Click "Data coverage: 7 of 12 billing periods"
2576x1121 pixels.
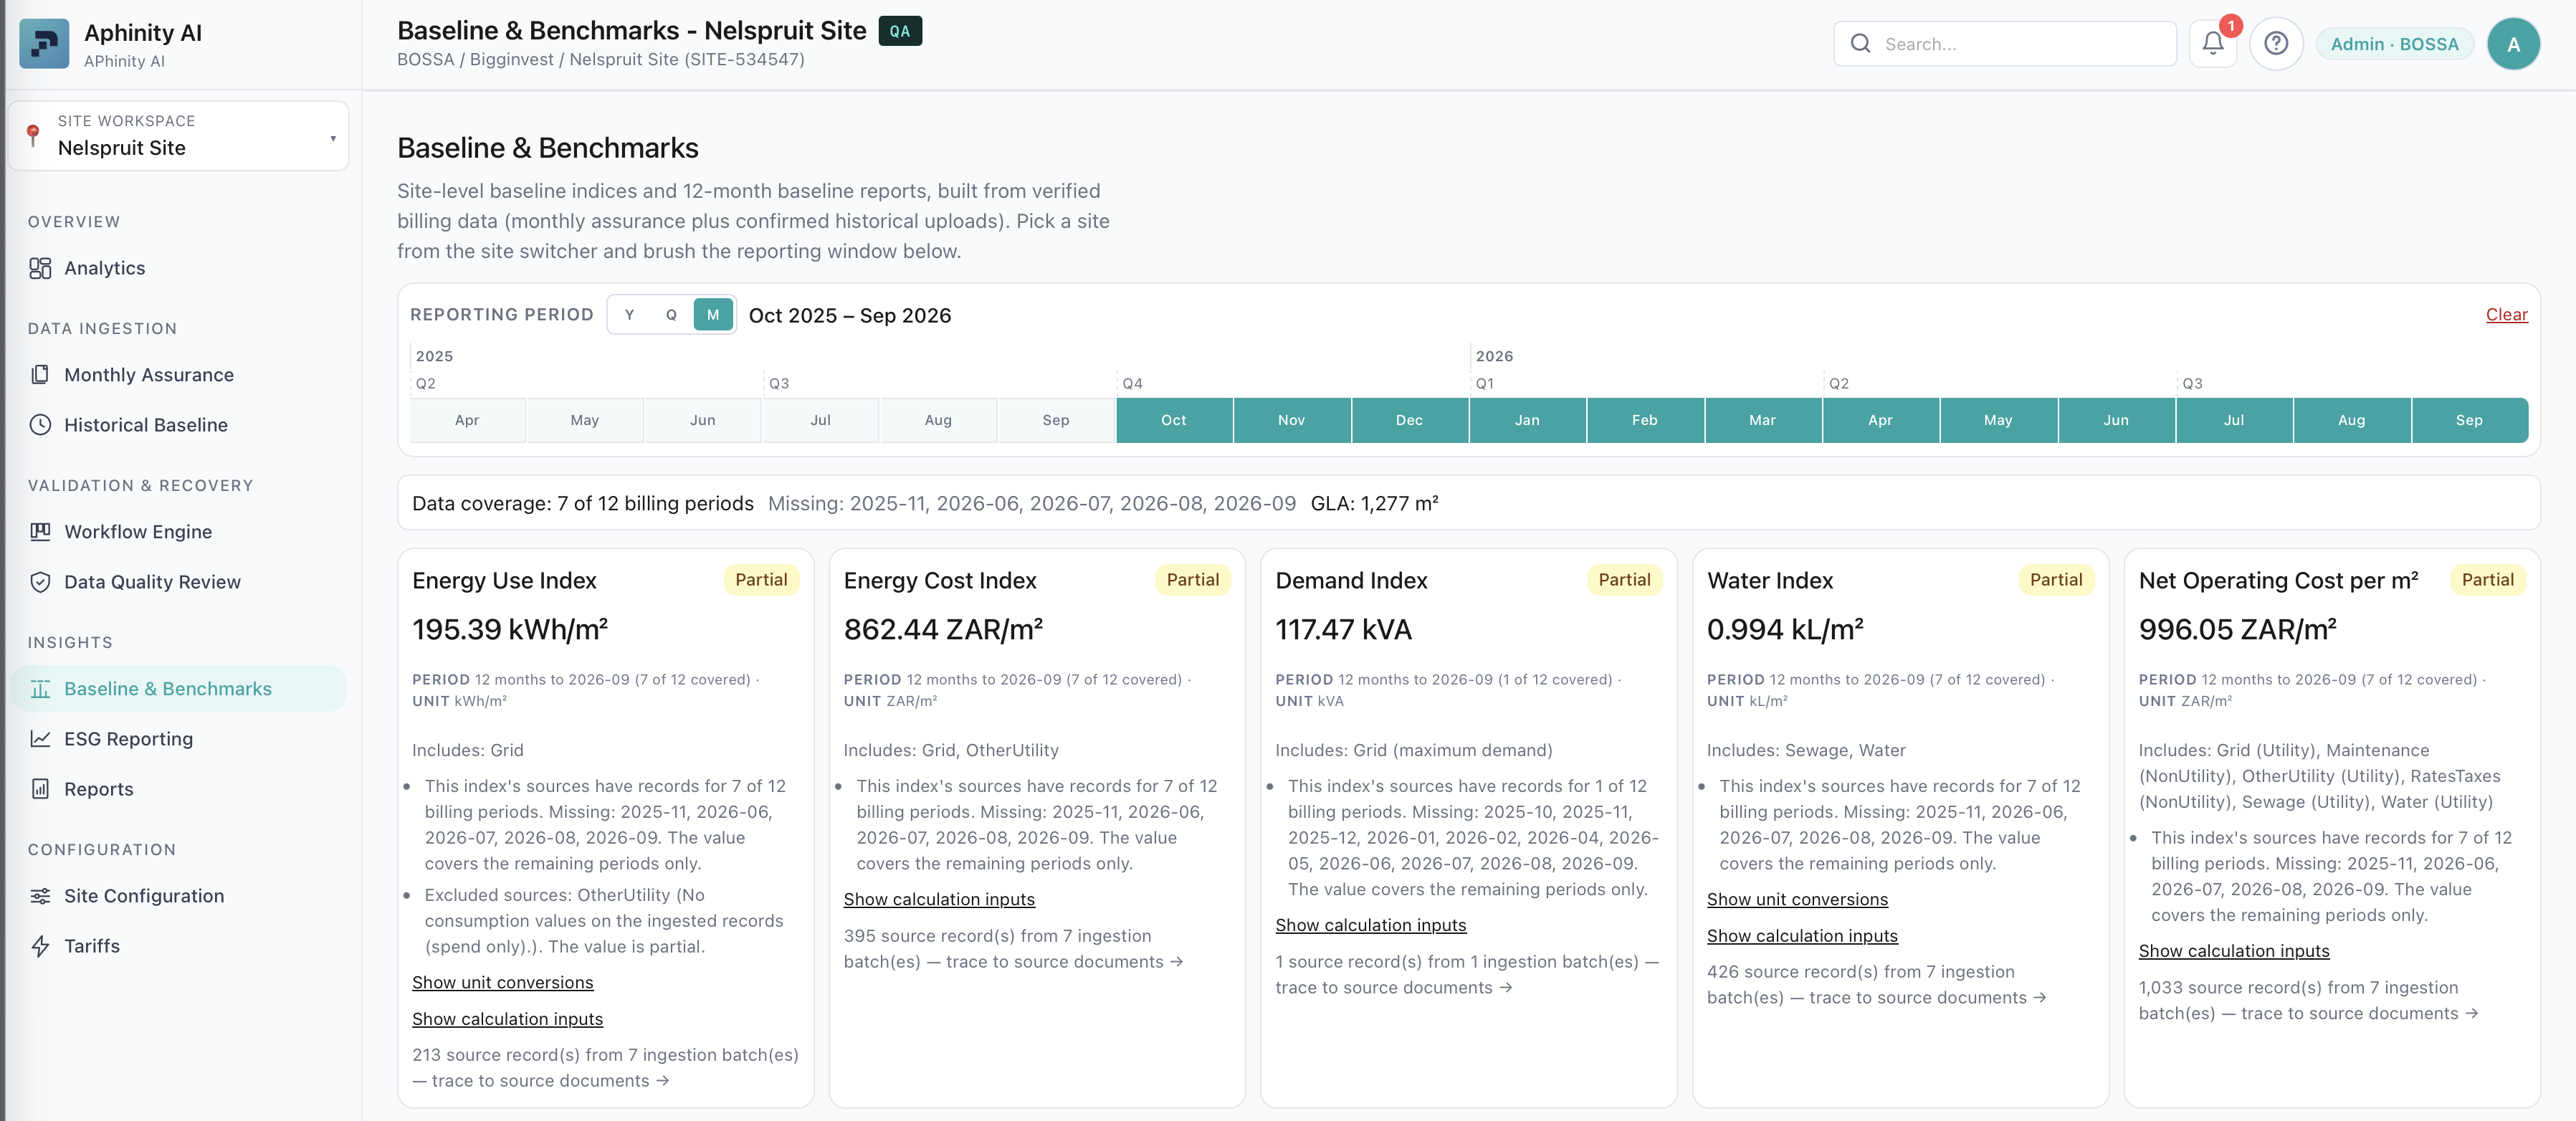click(583, 504)
